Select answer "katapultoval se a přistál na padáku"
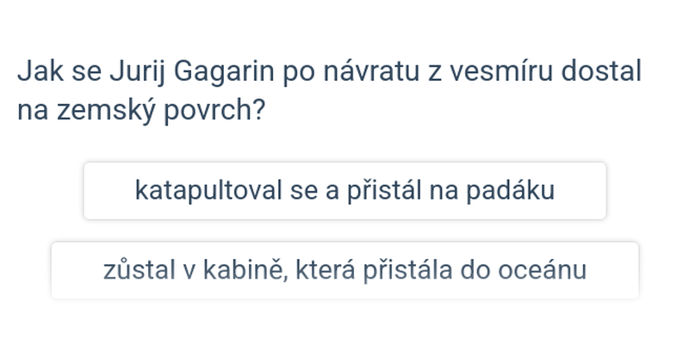The height and width of the screenshot is (344, 689). pos(345,191)
